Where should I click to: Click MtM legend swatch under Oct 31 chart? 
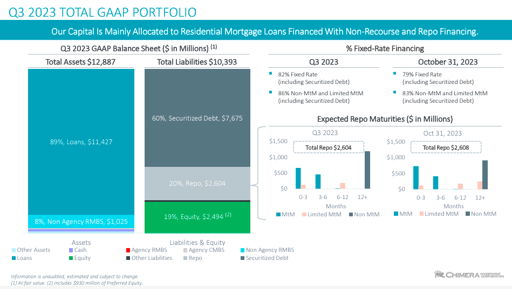tap(396, 214)
